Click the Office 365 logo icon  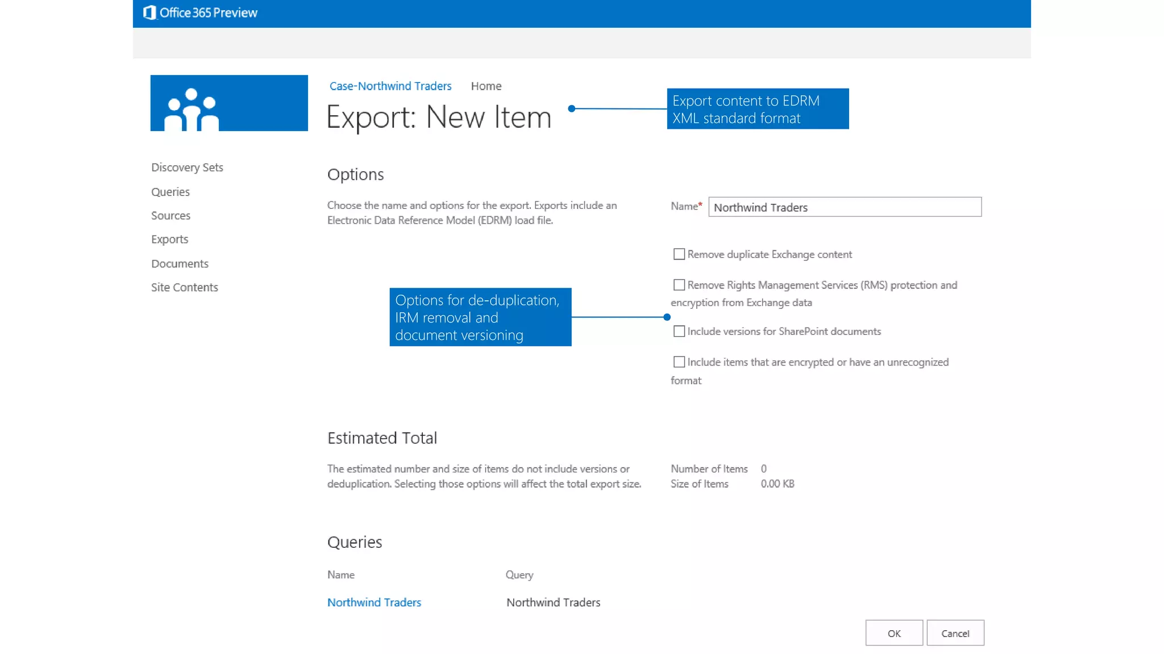point(149,12)
